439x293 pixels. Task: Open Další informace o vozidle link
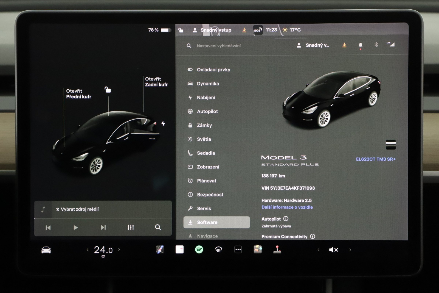287,207
